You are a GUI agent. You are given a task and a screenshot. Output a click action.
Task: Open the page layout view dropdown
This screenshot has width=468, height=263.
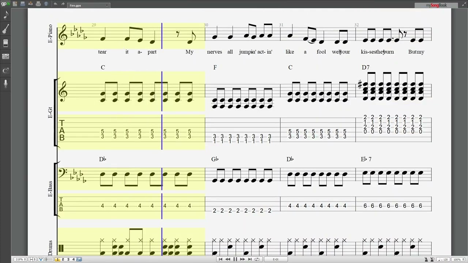point(33,259)
